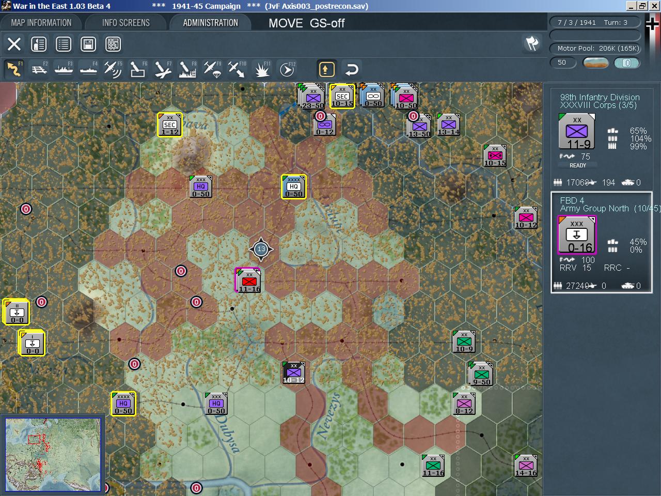The width and height of the screenshot is (661, 496).
Task: Click the 11-9 infantry counter in the unit panel
Action: (576, 132)
